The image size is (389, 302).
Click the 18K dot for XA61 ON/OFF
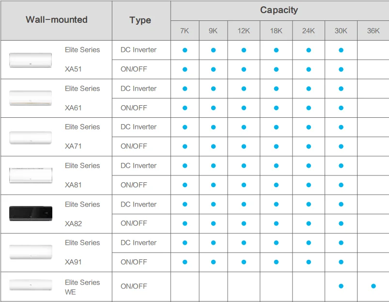[x=276, y=108]
